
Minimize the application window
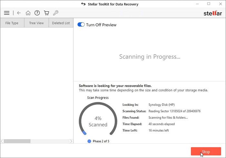coord(197,4)
